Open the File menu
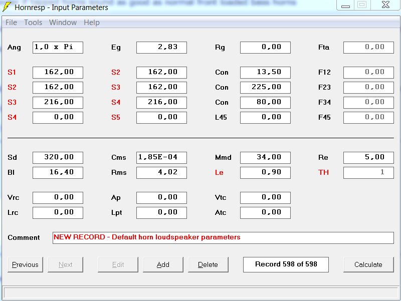Screen dimensions: 401x301 pyautogui.click(x=11, y=23)
